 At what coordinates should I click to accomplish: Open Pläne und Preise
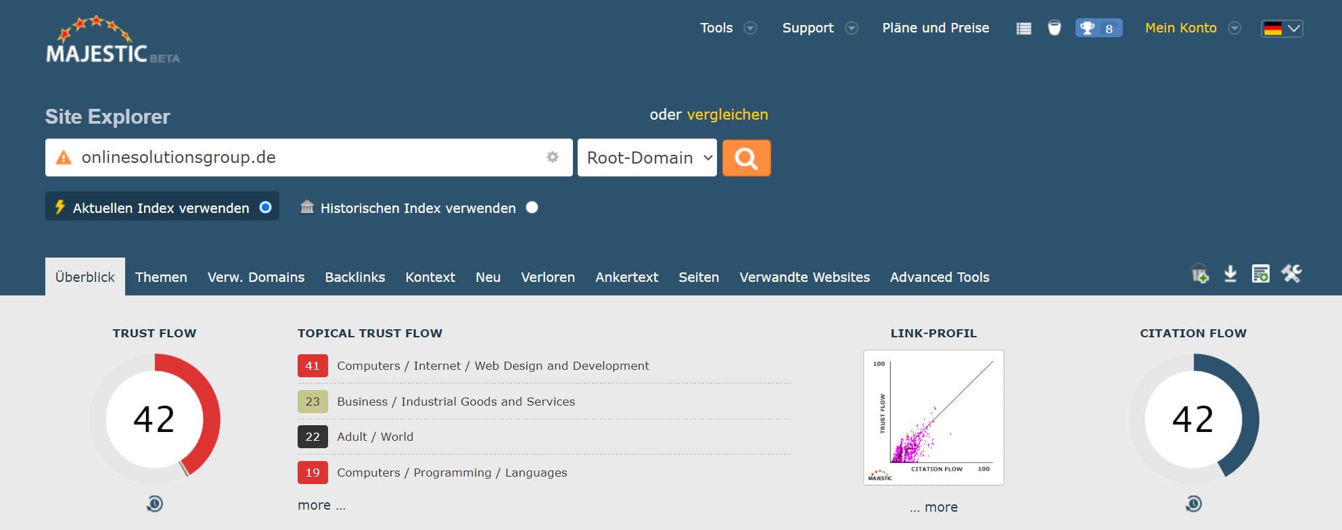click(935, 28)
